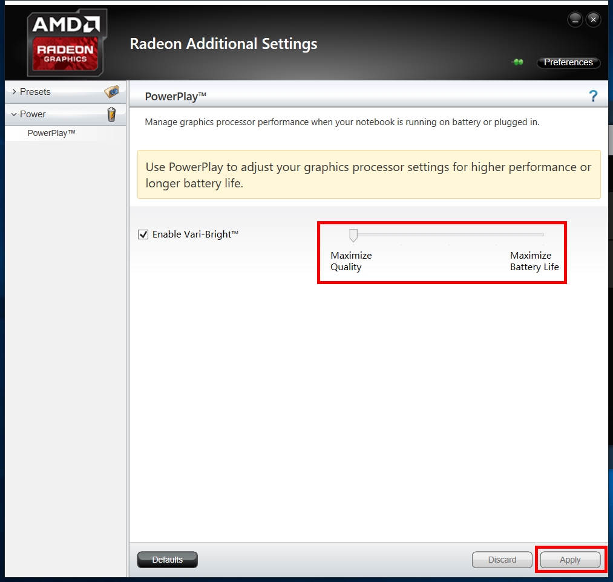Viewport: 613px width, 582px height.
Task: Click the Apply button
Action: [x=570, y=560]
